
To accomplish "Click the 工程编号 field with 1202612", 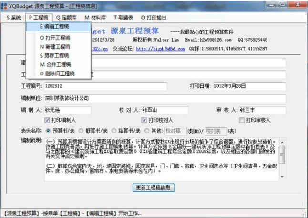I will [105, 86].
